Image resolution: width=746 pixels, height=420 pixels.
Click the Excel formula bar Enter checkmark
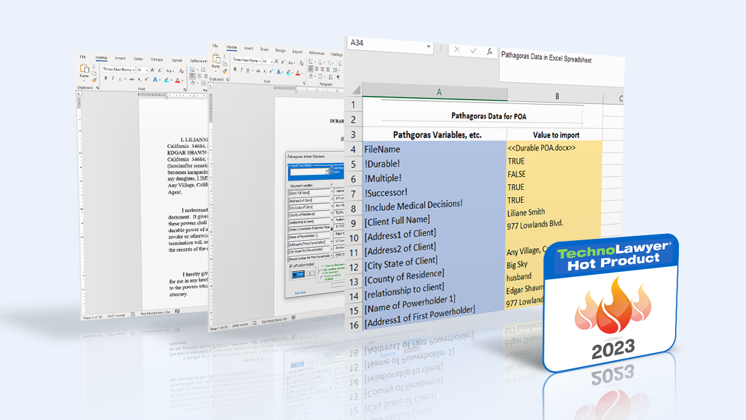pyautogui.click(x=474, y=50)
